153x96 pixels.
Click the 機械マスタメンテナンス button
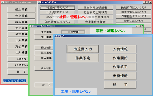coord(133,21)
